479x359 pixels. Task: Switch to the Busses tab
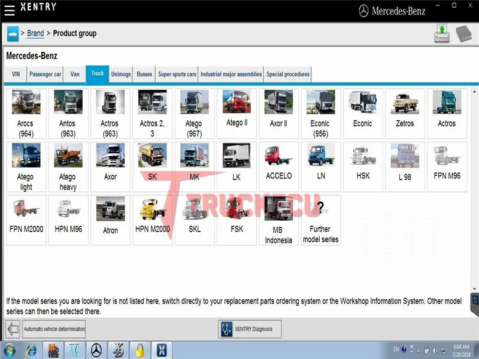(144, 74)
